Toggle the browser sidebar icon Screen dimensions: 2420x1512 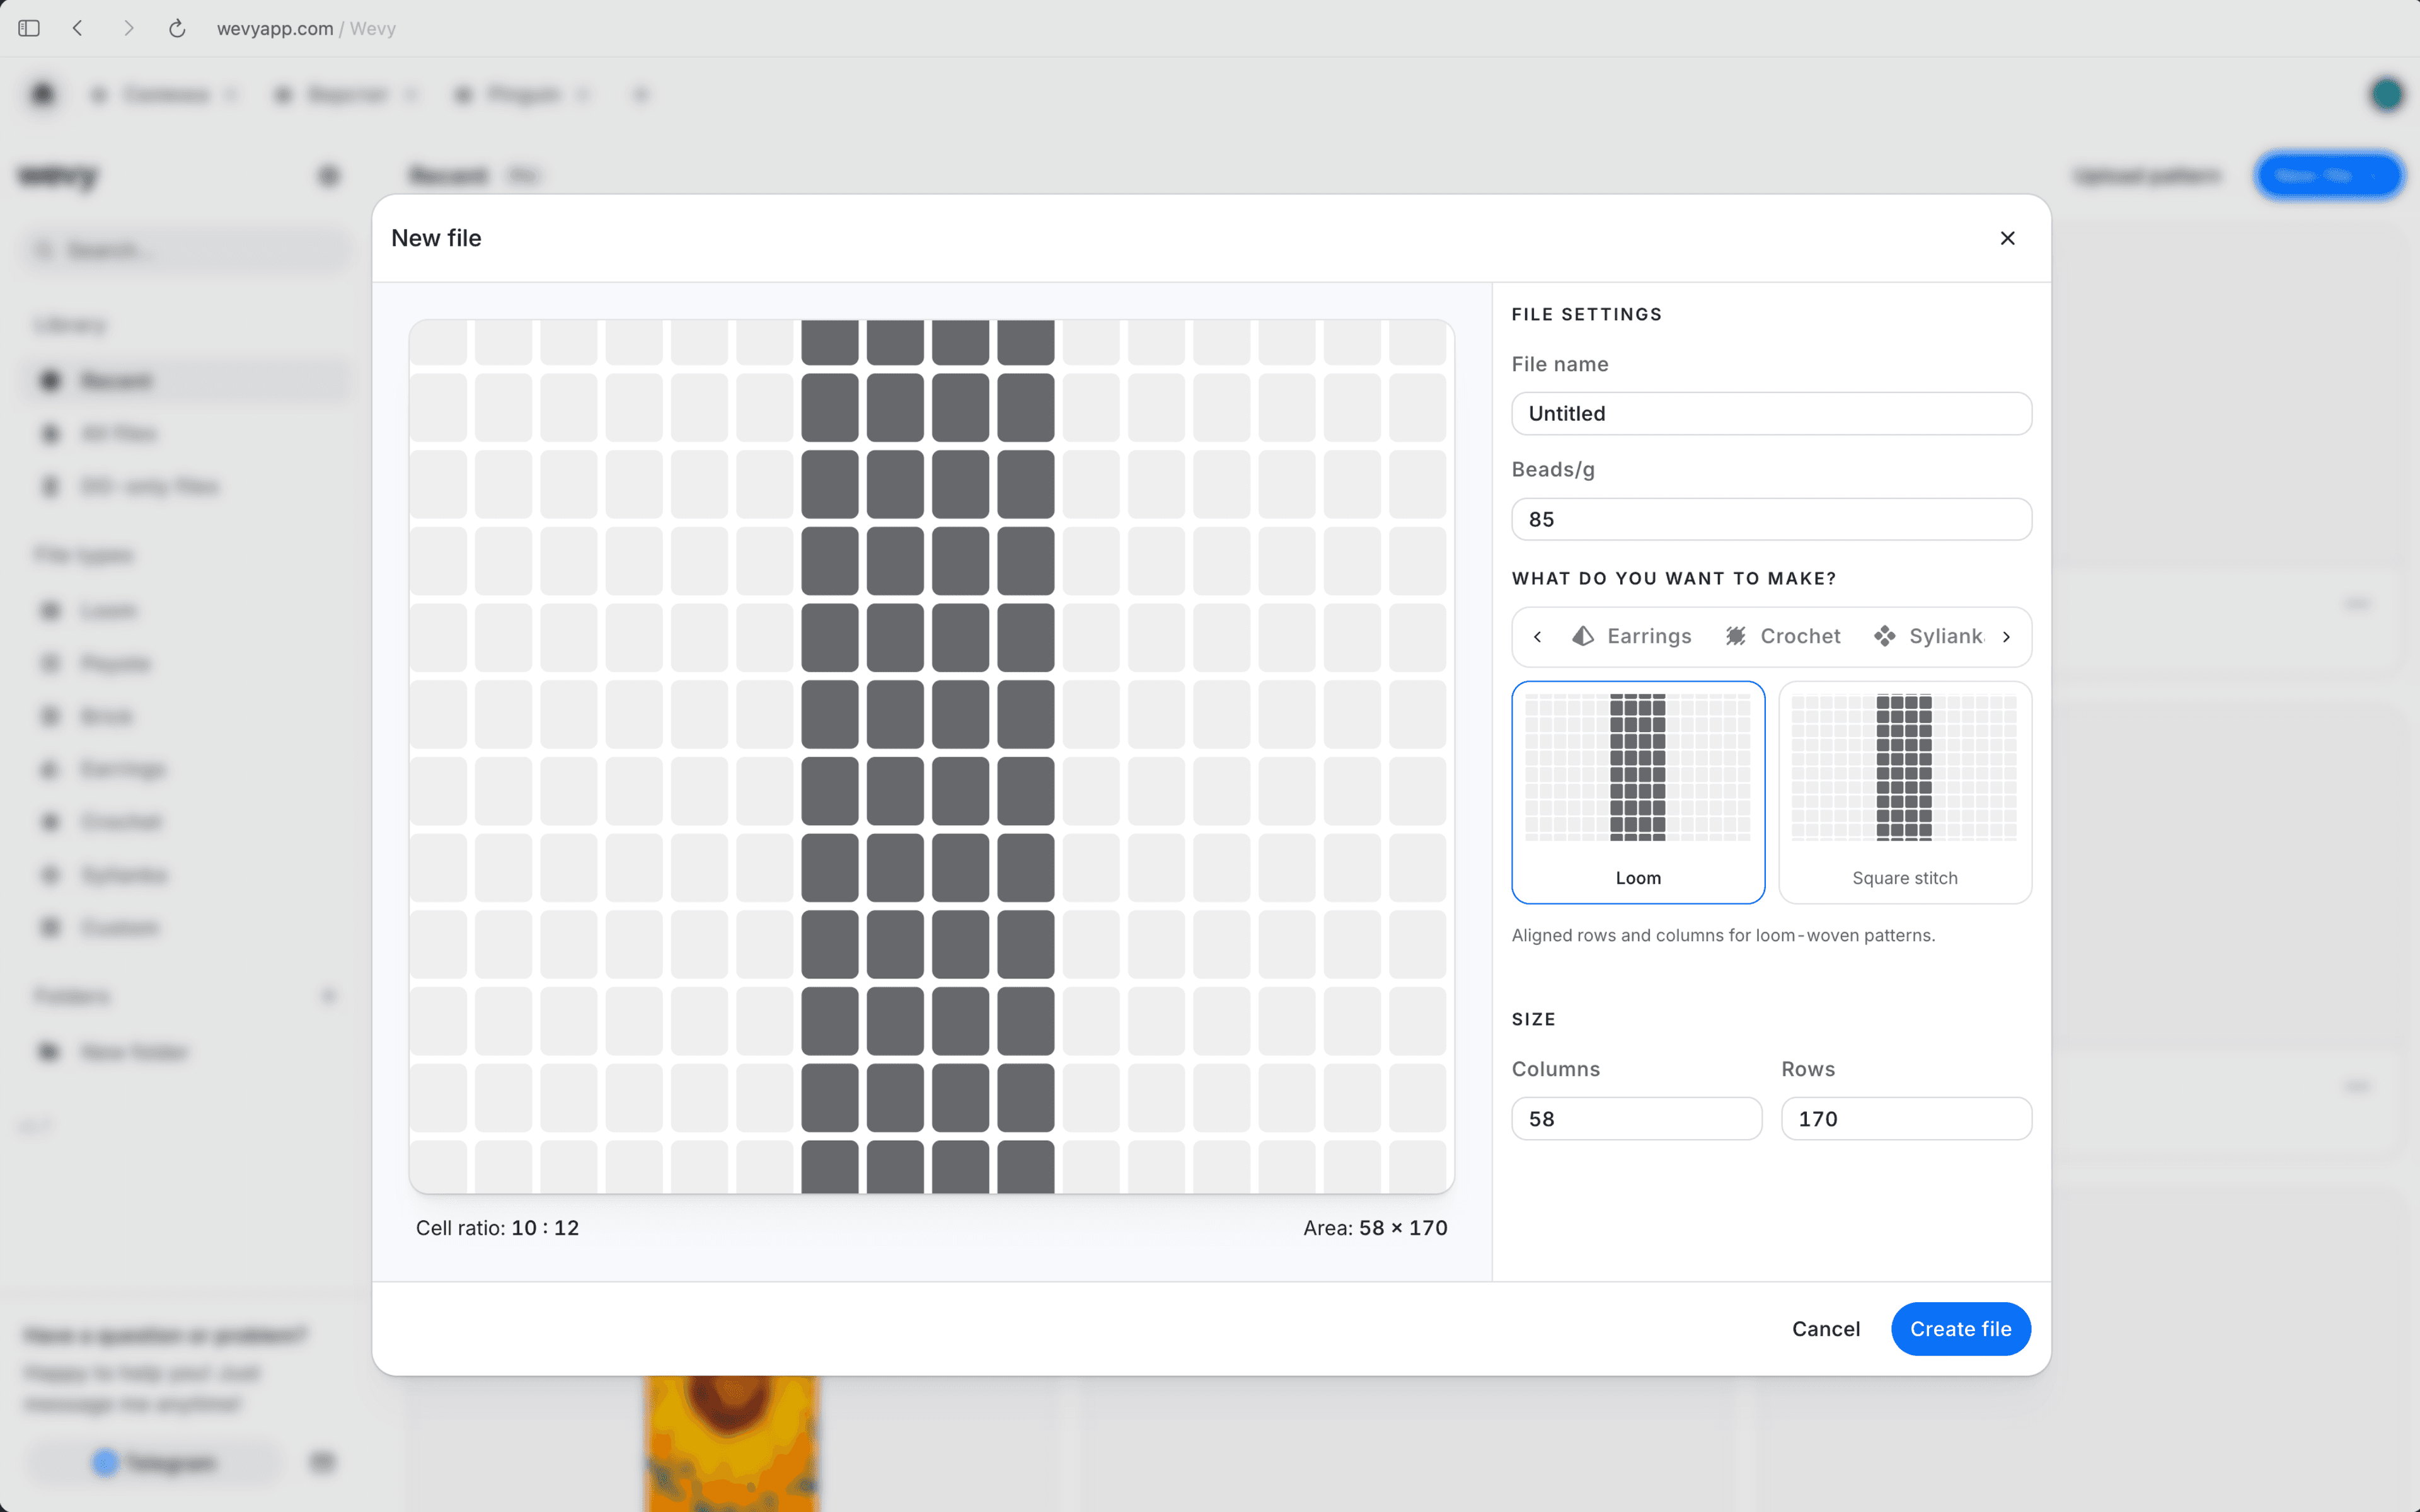point(29,28)
